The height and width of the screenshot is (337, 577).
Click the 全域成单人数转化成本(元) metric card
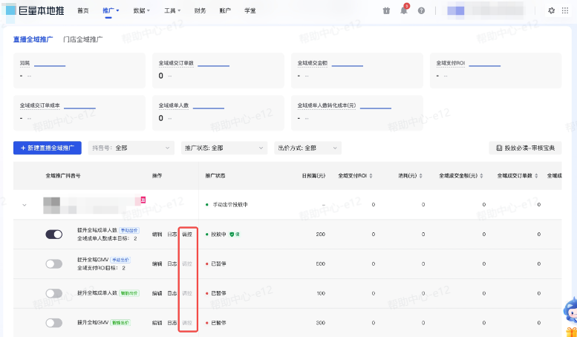(357, 113)
